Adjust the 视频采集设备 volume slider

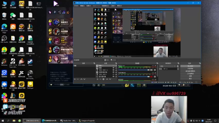134,77
